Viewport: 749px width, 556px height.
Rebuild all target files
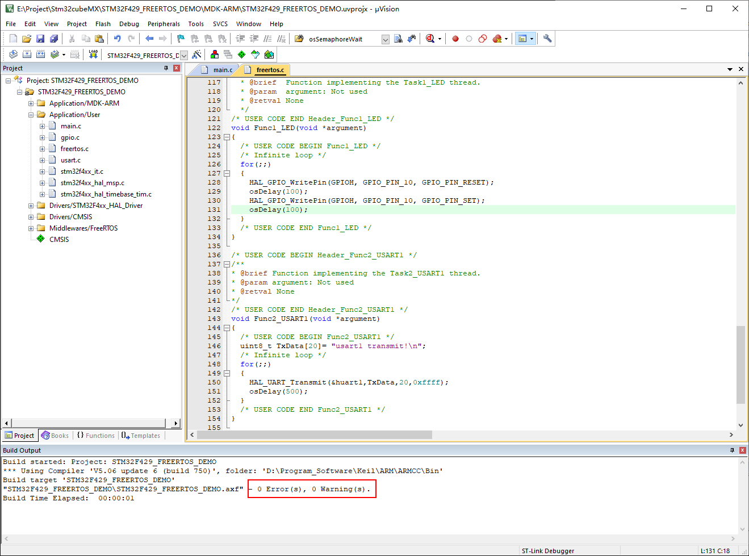pyautogui.click(x=40, y=55)
